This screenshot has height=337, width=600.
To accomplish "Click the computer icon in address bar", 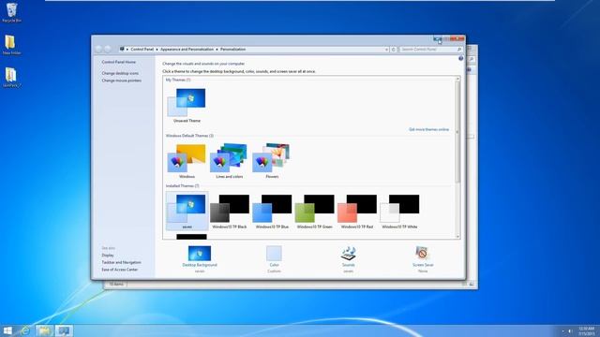I will (122, 50).
